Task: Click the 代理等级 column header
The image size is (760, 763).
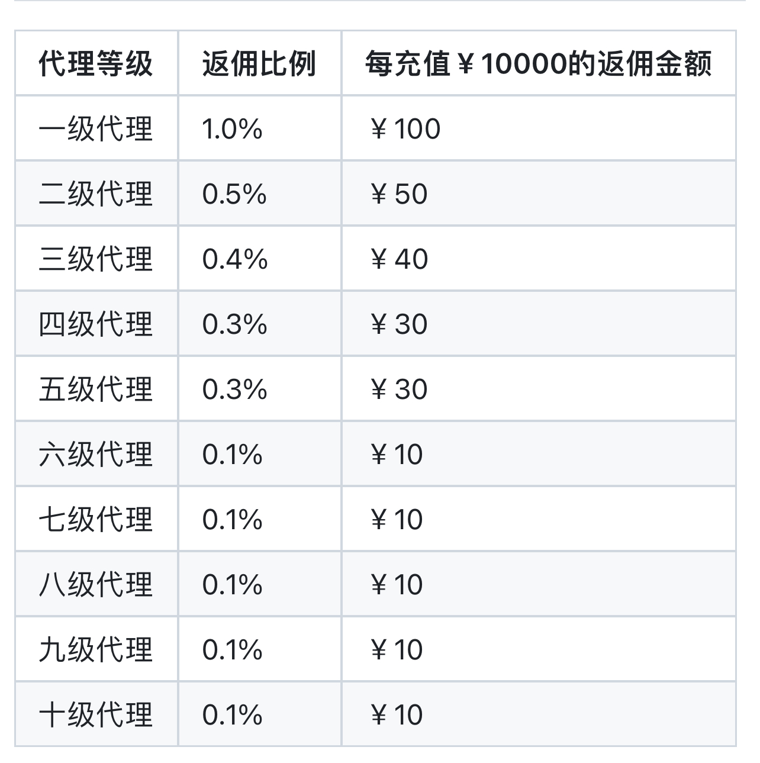Action: click(96, 63)
